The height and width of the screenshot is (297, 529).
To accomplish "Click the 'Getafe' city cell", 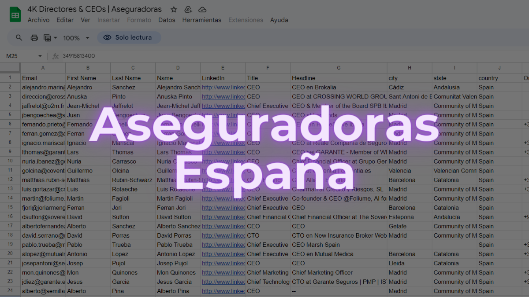I will click(x=410, y=226).
